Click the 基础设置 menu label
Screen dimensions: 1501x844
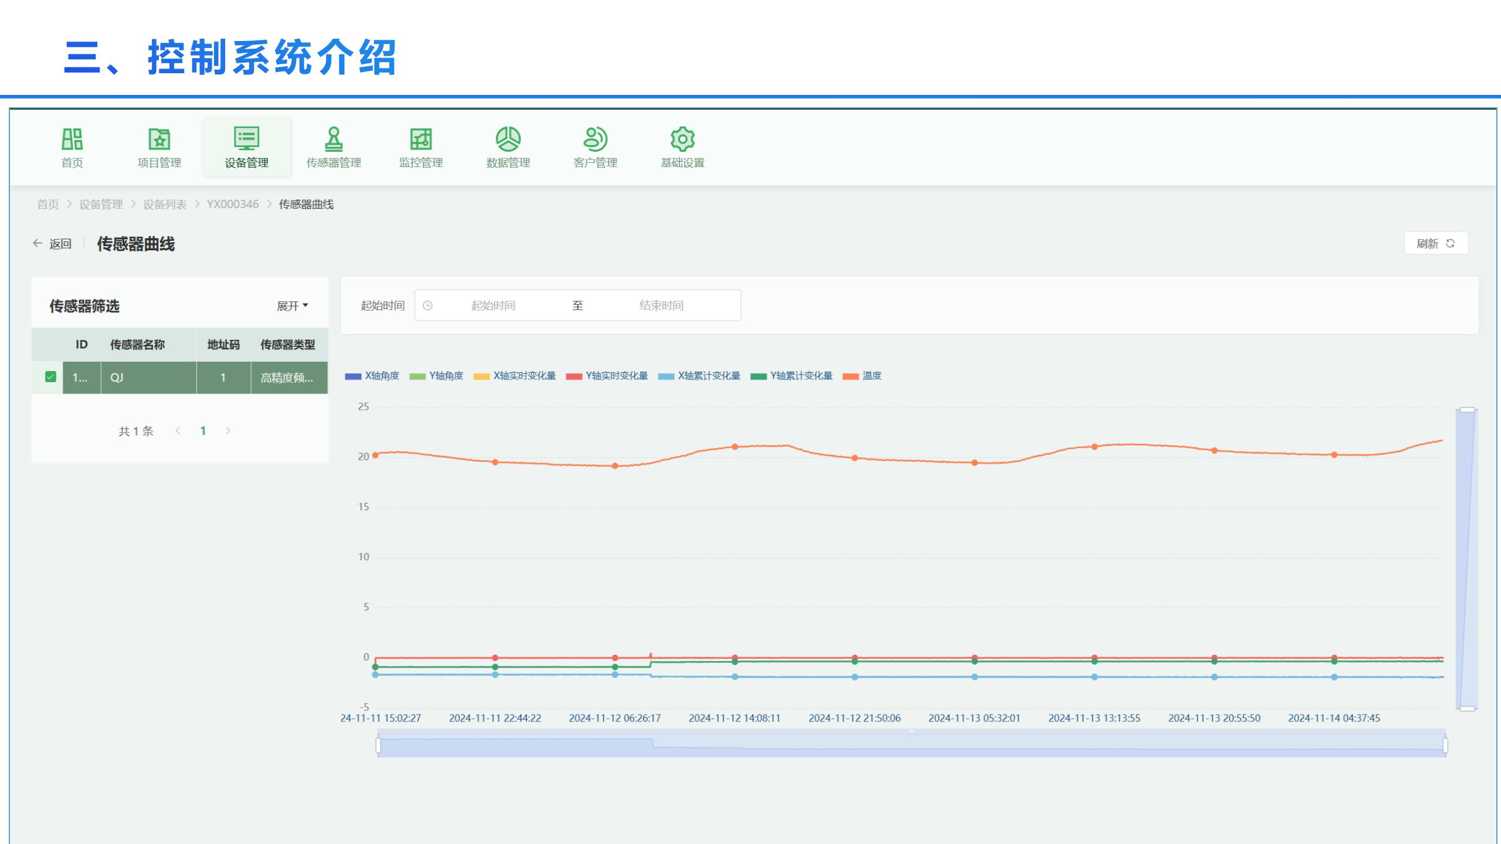click(682, 163)
